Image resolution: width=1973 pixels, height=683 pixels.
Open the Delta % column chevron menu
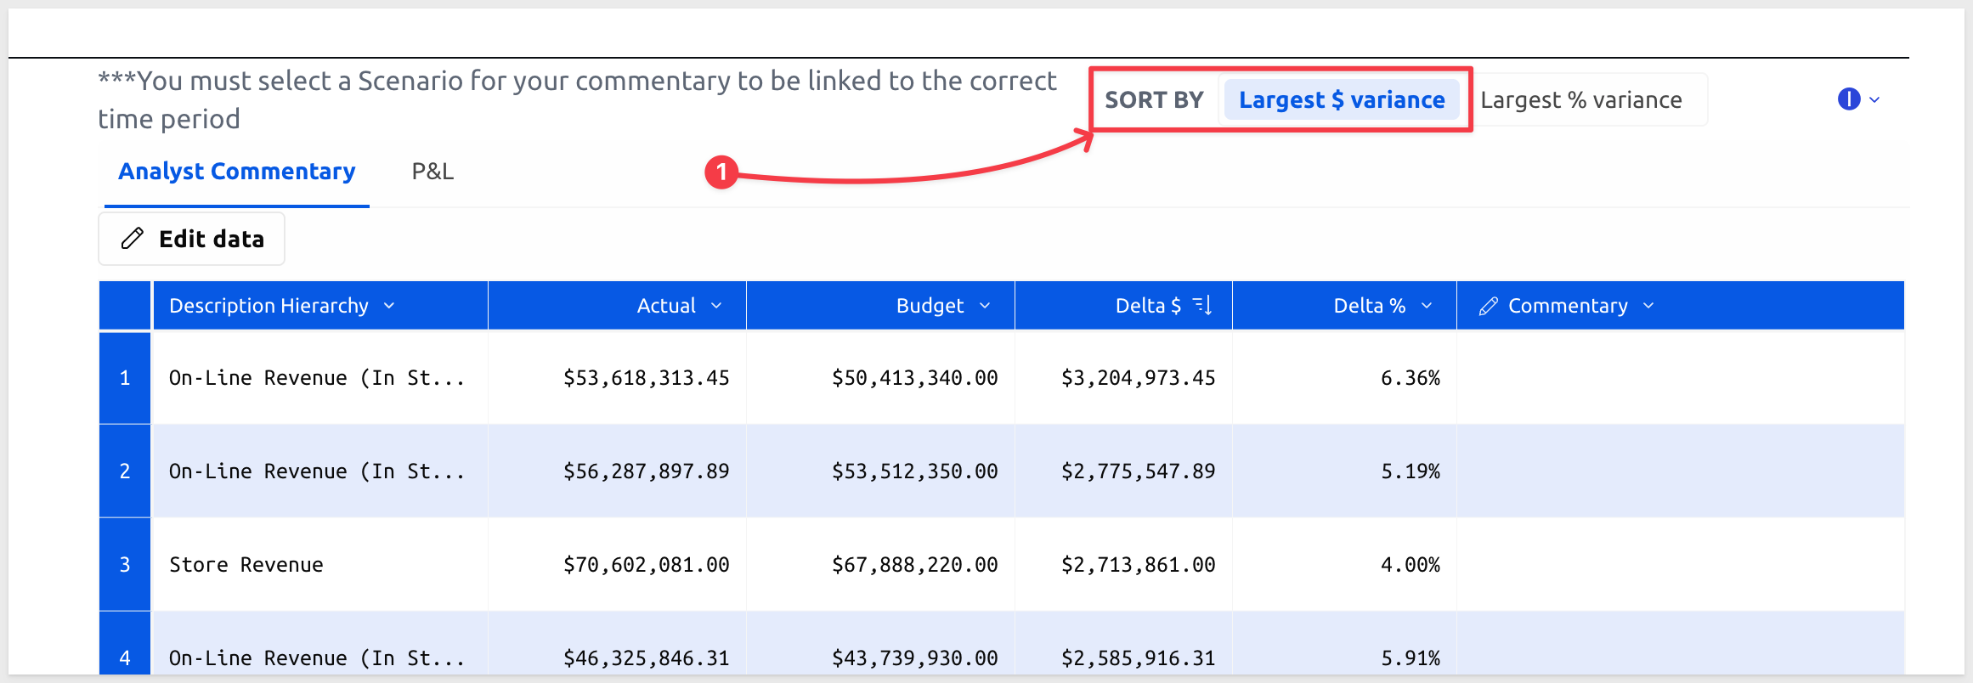[1427, 306]
